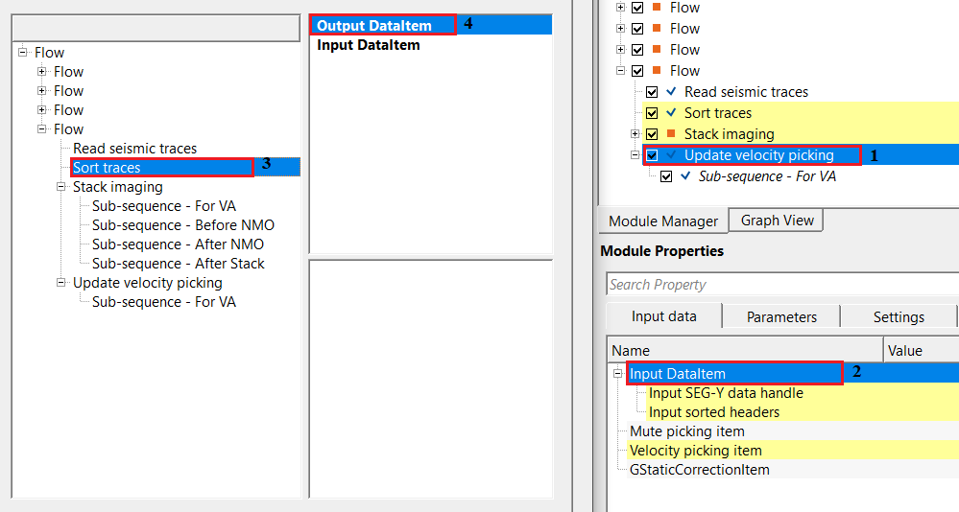This screenshot has width=959, height=512.
Task: Collapse Update velocity picking node in left tree
Action: pyautogui.click(x=61, y=282)
